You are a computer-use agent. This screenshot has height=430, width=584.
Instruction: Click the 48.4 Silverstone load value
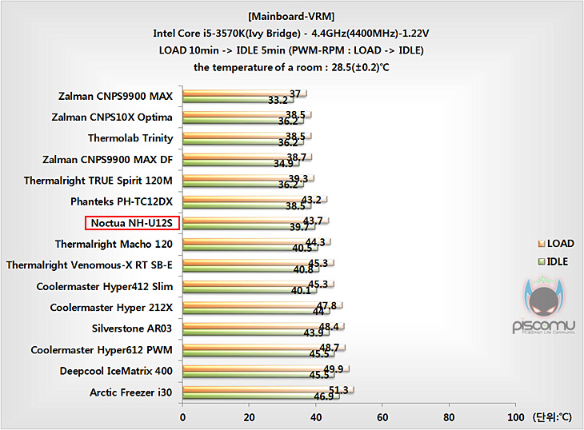click(329, 327)
